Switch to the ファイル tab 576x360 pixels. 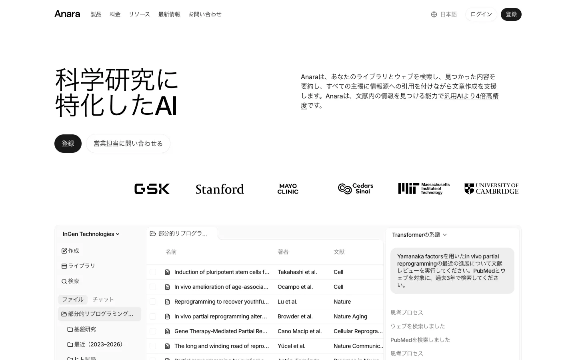click(x=73, y=300)
